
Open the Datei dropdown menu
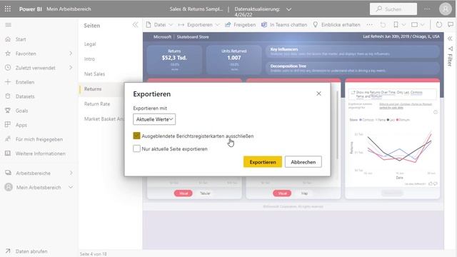click(159, 25)
